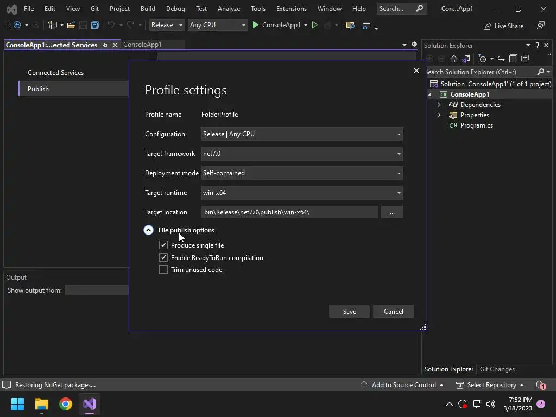Screen dimensions: 556x417
Task: Click Start Without Debugging outline play icon
Action: click(314, 25)
